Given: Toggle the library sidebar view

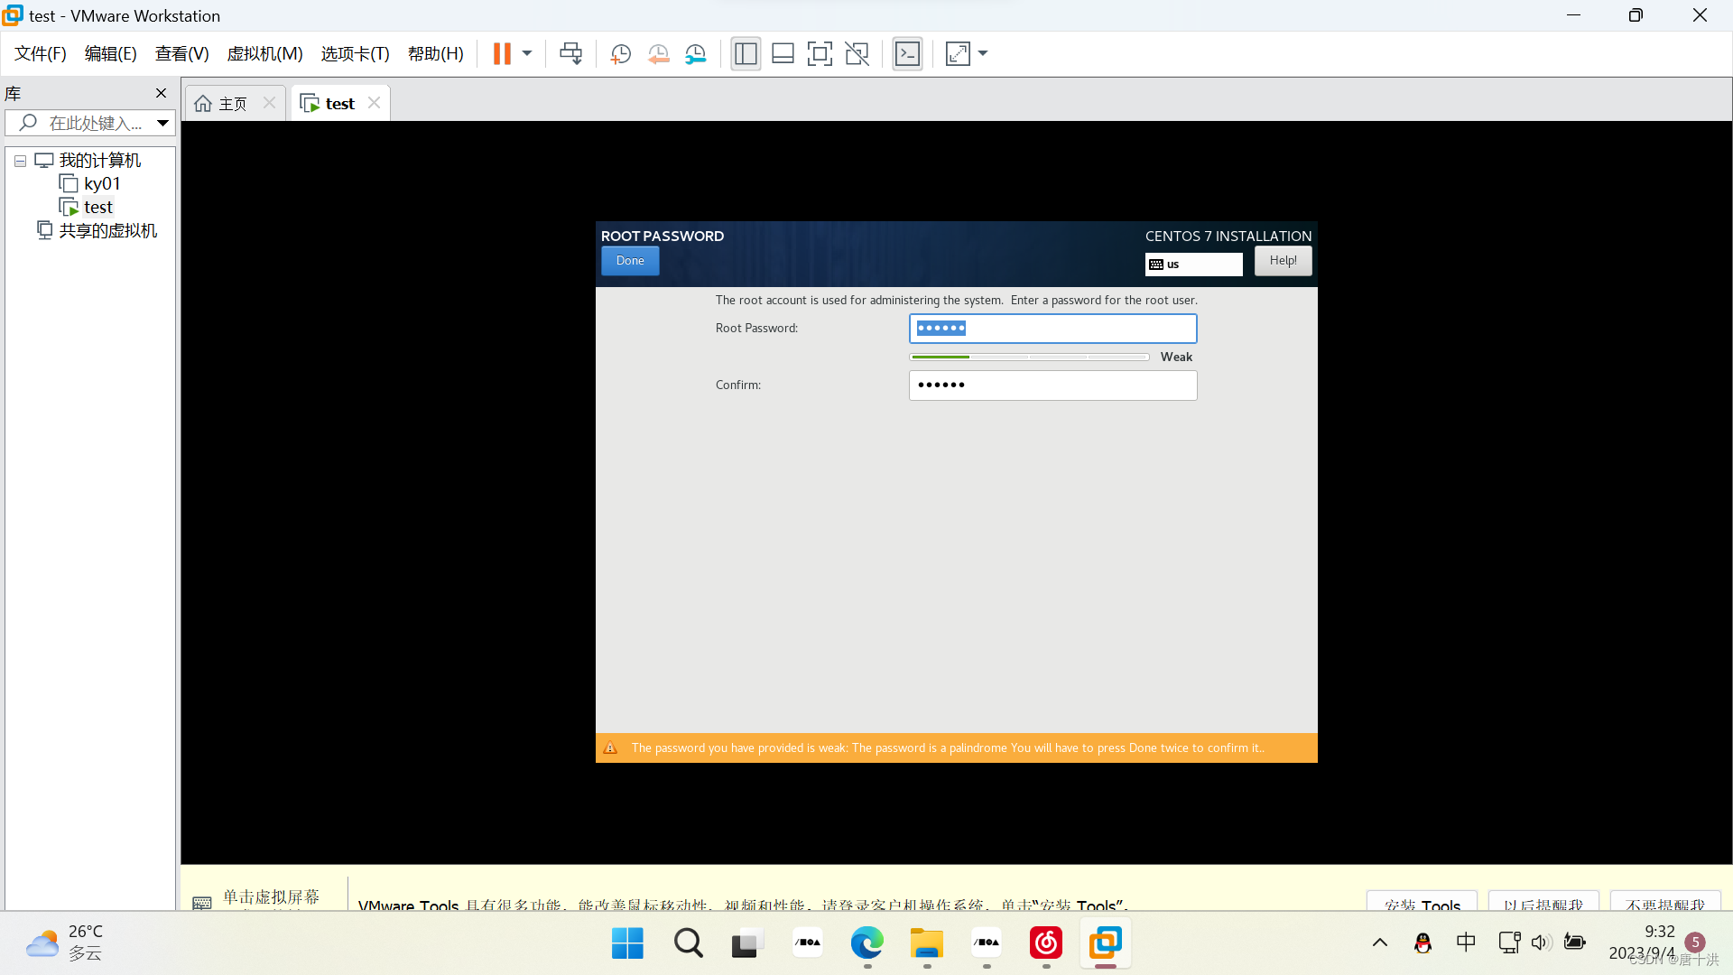Looking at the screenshot, I should (746, 54).
